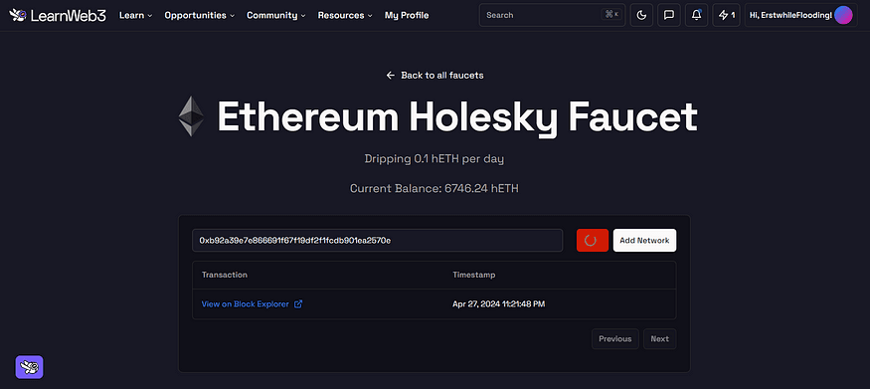
Task: Click the lightning streak counter
Action: tap(726, 15)
